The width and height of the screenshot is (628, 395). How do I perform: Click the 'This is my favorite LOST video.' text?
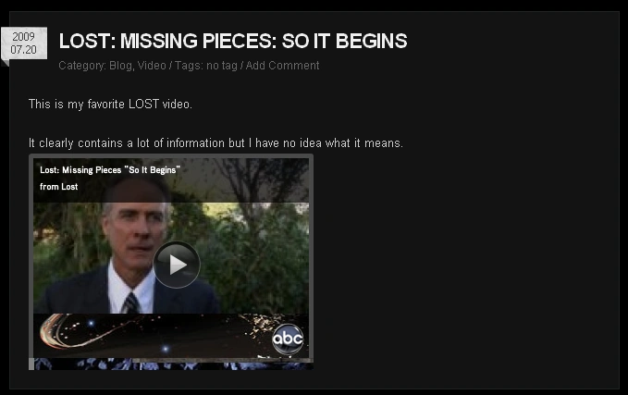tap(111, 105)
